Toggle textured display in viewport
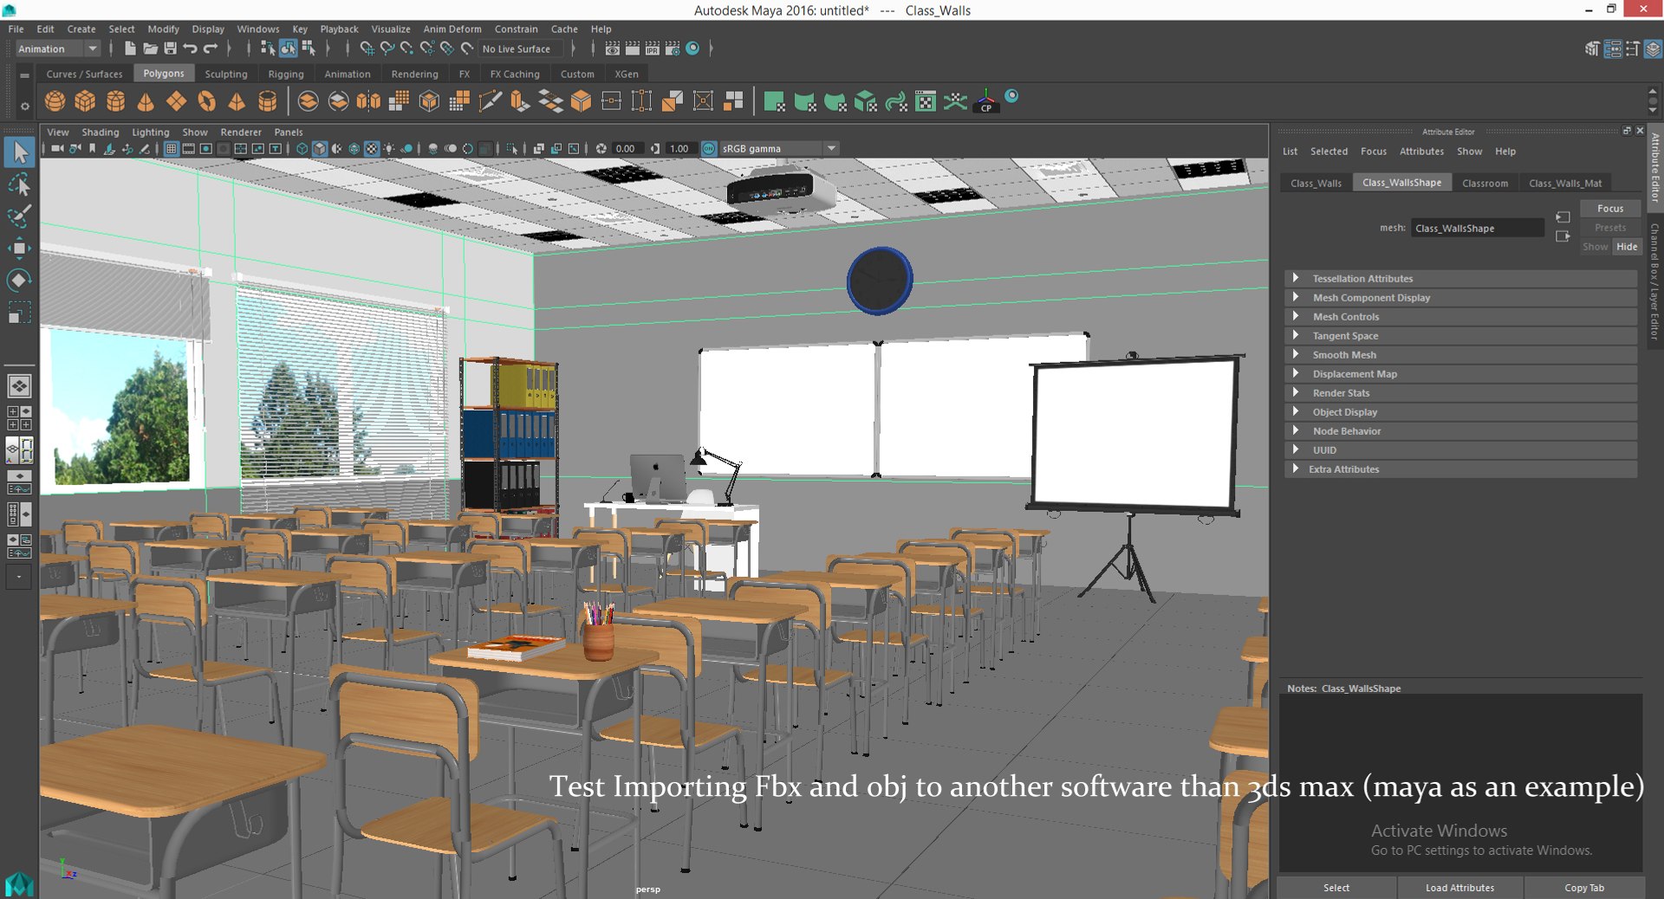The width and height of the screenshot is (1664, 899). pyautogui.click(x=371, y=149)
